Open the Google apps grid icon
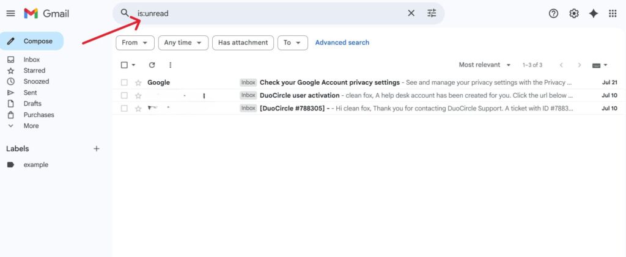 (x=613, y=13)
